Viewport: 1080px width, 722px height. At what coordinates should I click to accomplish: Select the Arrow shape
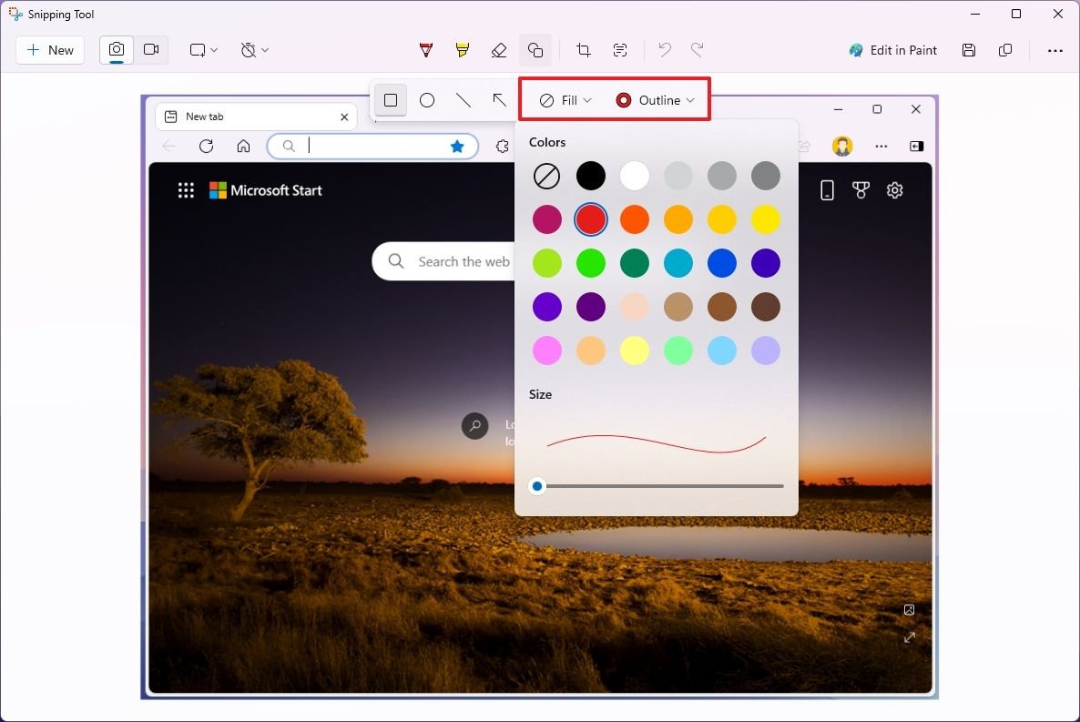(500, 100)
